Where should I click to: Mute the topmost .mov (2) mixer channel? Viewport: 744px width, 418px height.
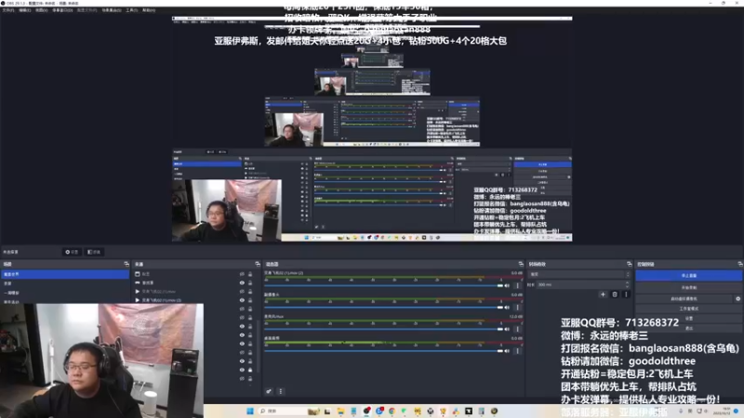[x=507, y=285]
